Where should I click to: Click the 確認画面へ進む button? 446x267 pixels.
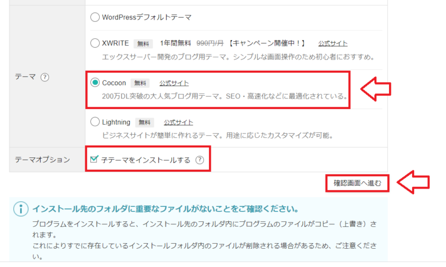tap(357, 184)
